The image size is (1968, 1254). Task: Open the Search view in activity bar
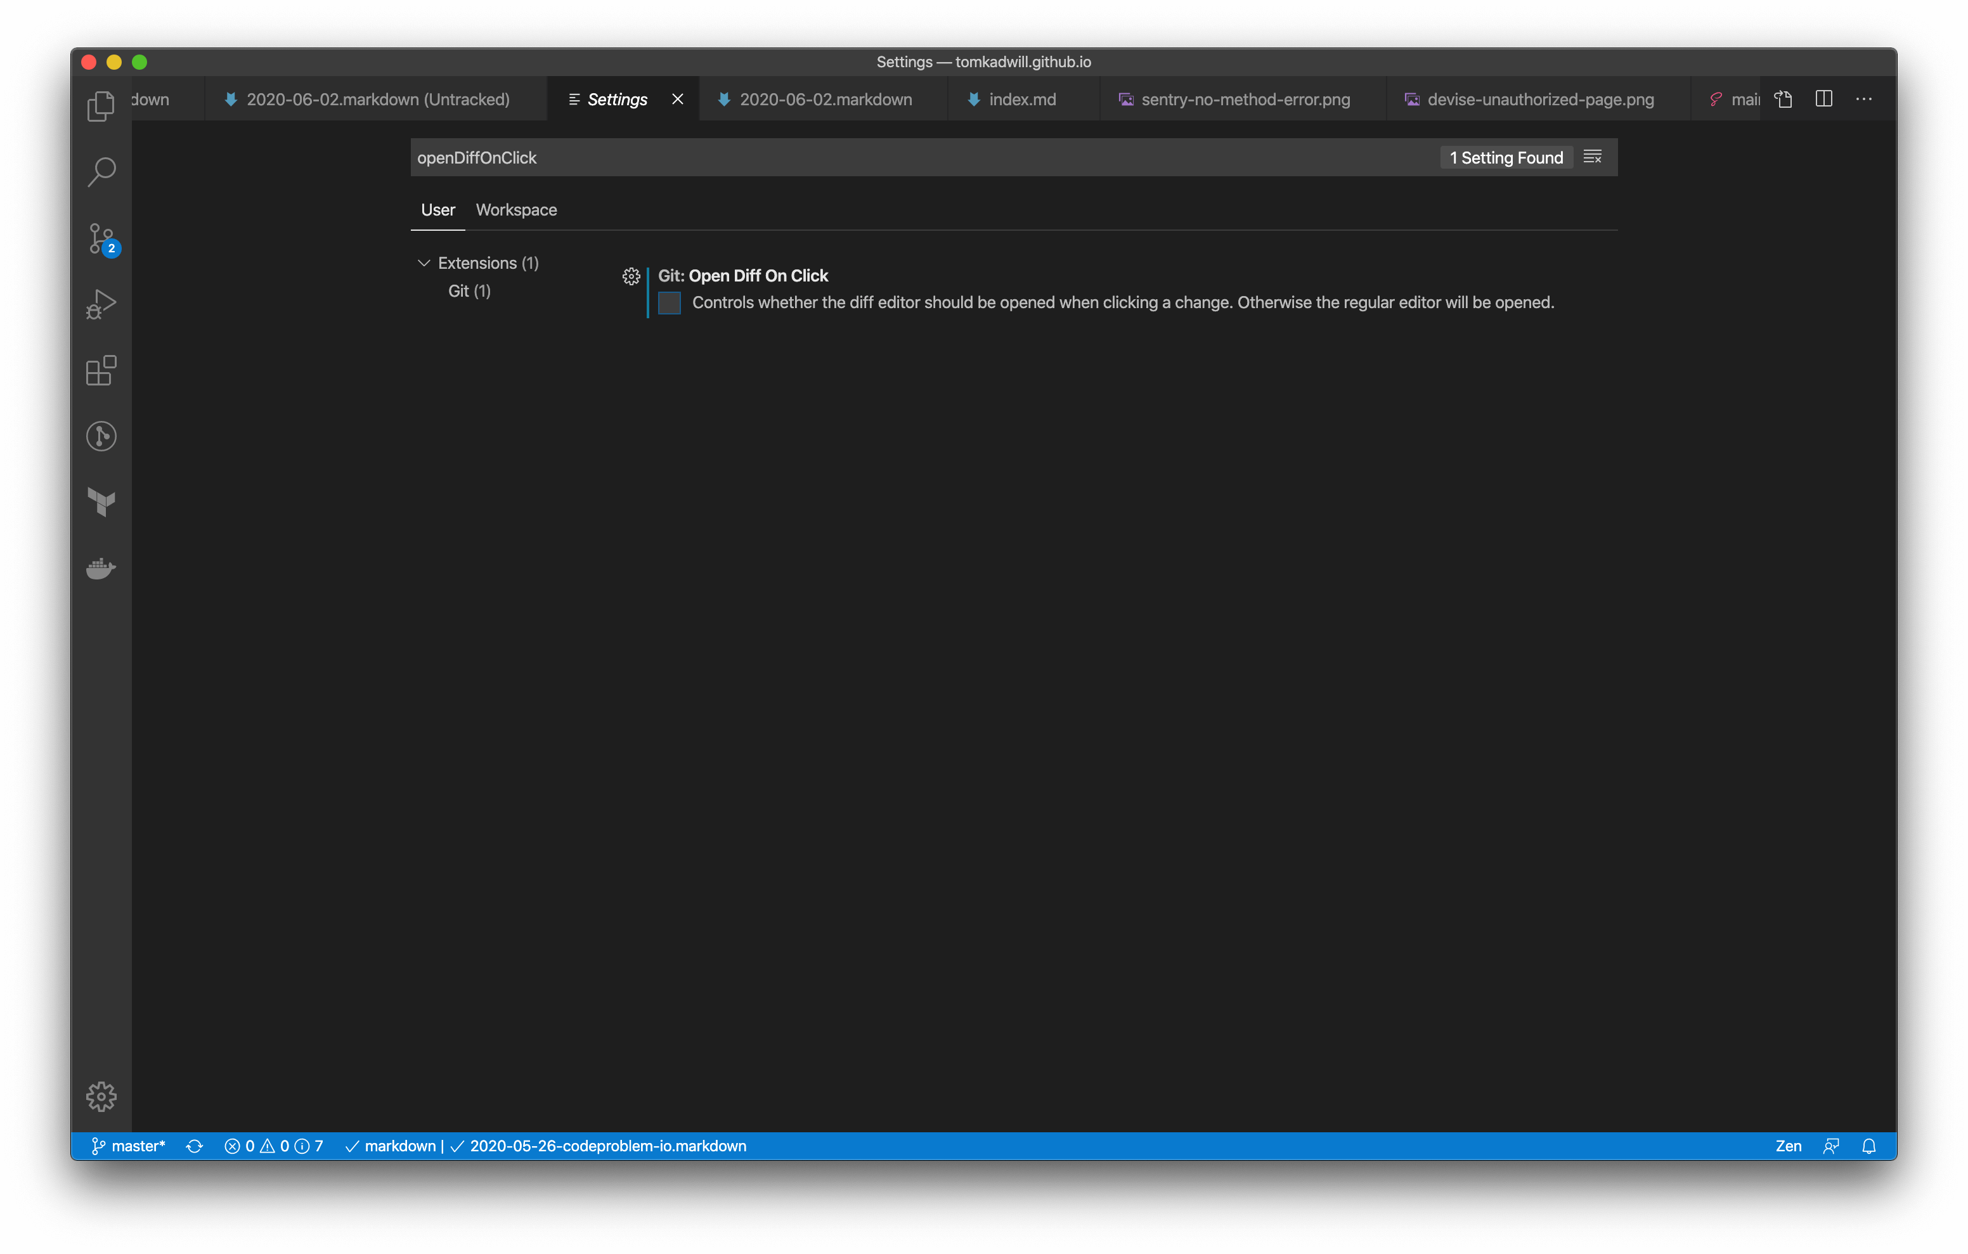tap(101, 172)
